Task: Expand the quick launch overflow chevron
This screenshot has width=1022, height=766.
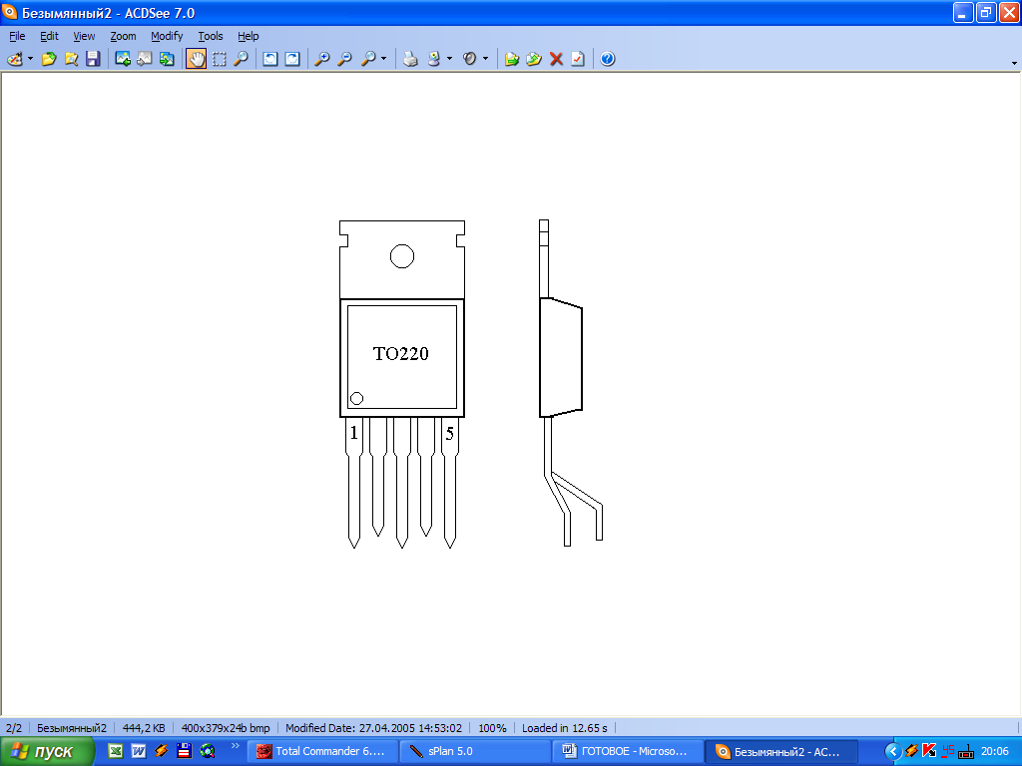Action: [x=236, y=746]
